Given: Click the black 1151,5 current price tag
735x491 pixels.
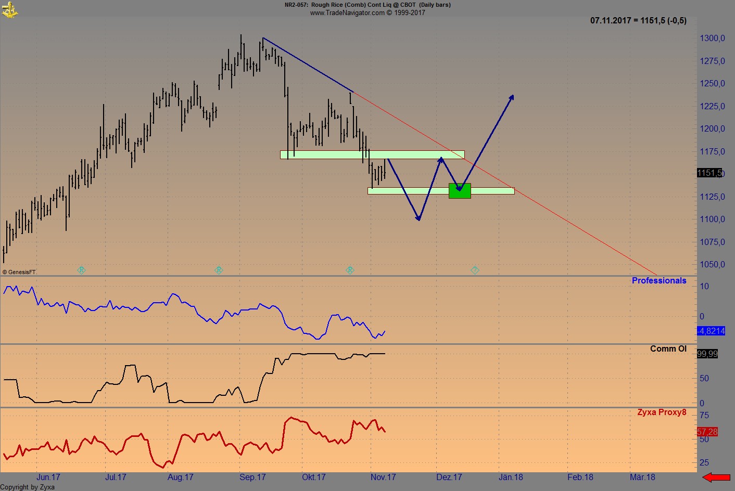Looking at the screenshot, I should point(709,173).
